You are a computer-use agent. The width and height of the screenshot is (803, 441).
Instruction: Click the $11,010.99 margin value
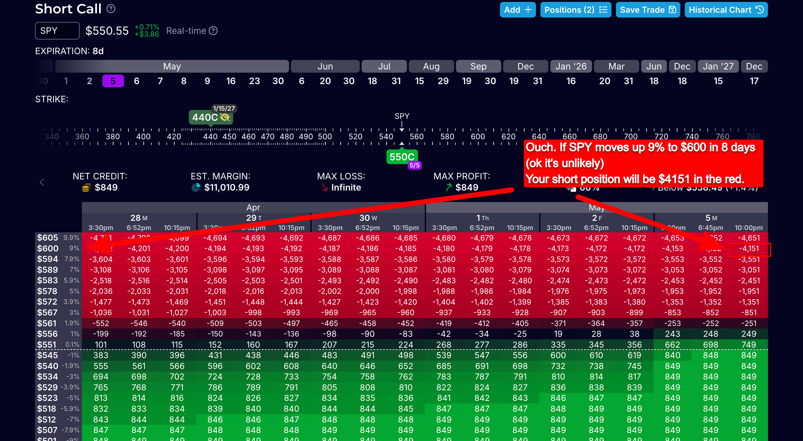227,187
